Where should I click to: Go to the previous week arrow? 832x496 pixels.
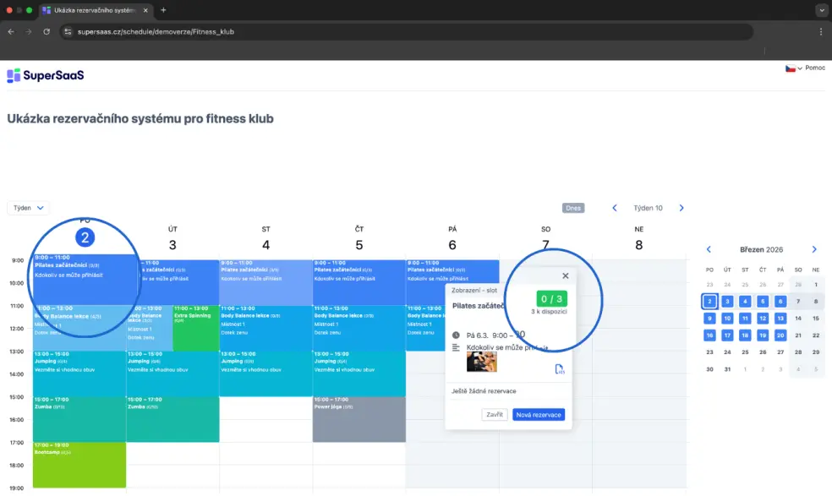click(x=615, y=208)
